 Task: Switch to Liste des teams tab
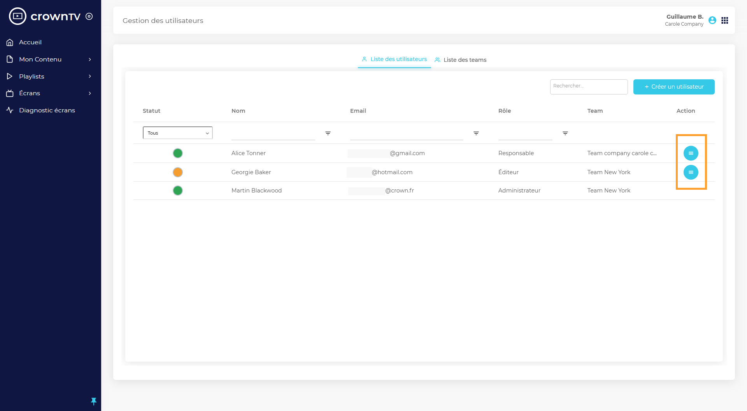click(x=461, y=60)
